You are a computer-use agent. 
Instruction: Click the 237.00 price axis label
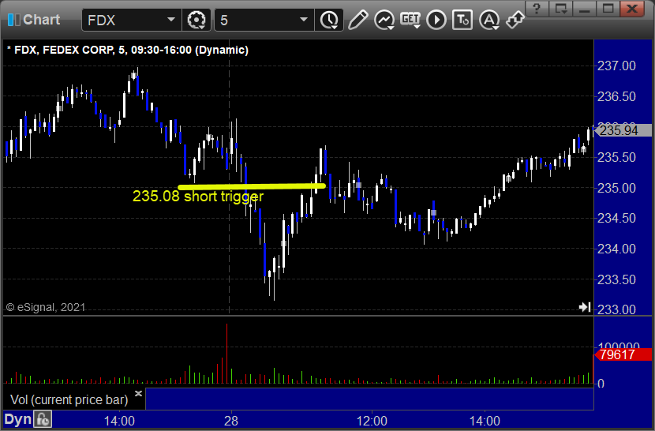(616, 66)
